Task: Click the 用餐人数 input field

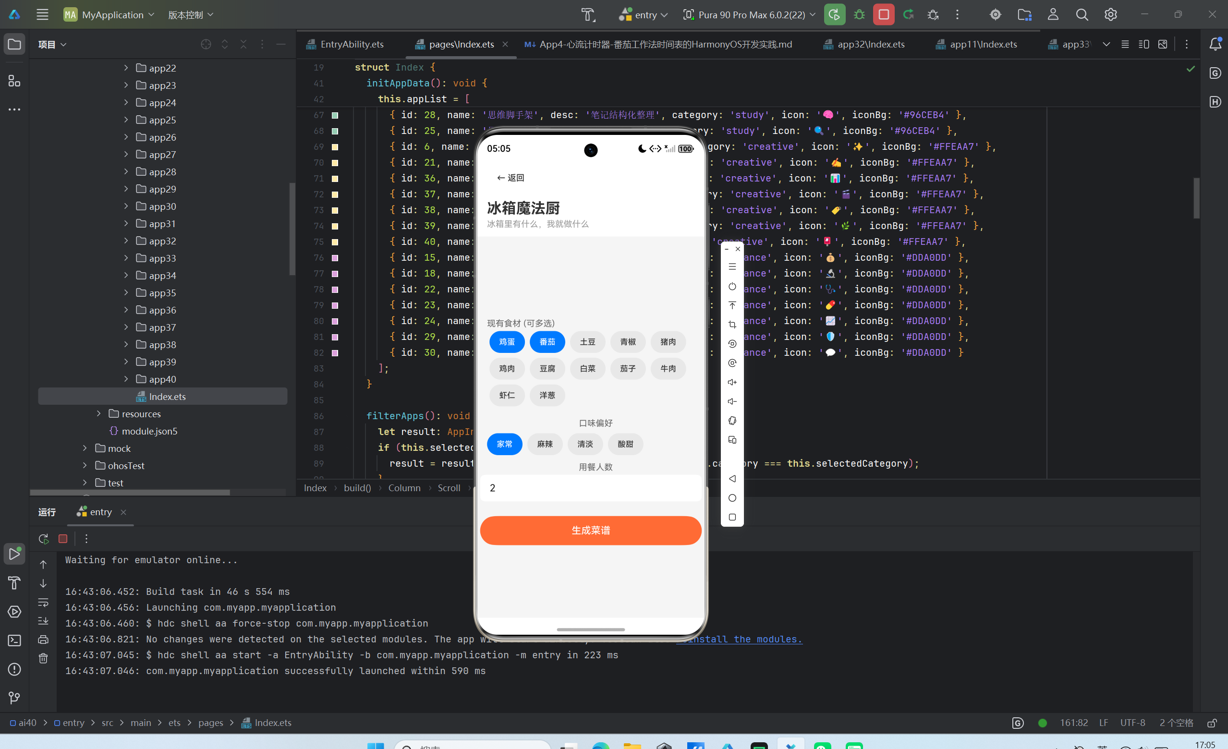Action: click(591, 488)
